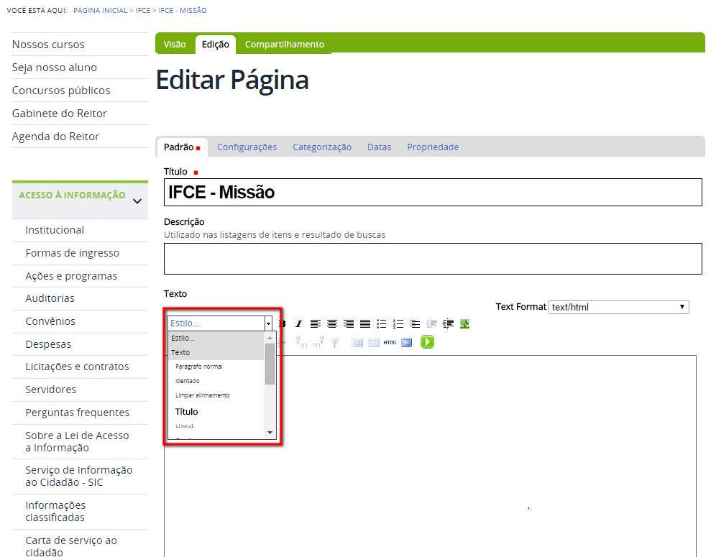The image size is (716, 557).
Task: Insert a bulleted list
Action: click(381, 323)
